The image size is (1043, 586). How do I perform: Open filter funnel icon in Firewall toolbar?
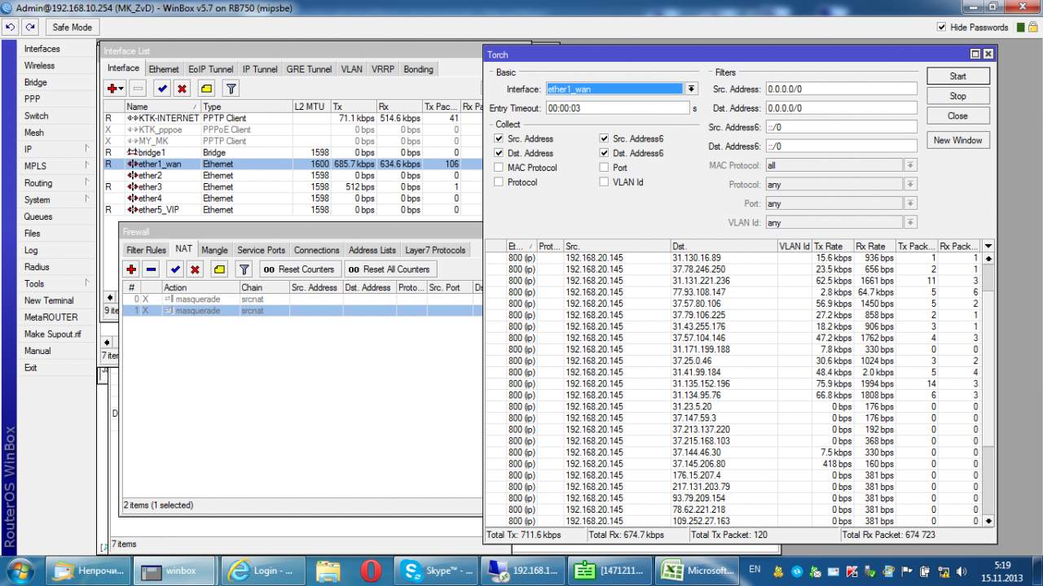coord(244,269)
